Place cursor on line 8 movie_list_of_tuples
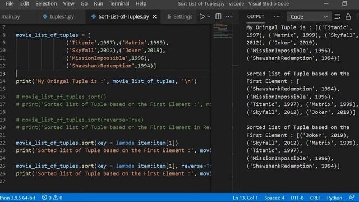The image size is (359, 202). click(47, 35)
